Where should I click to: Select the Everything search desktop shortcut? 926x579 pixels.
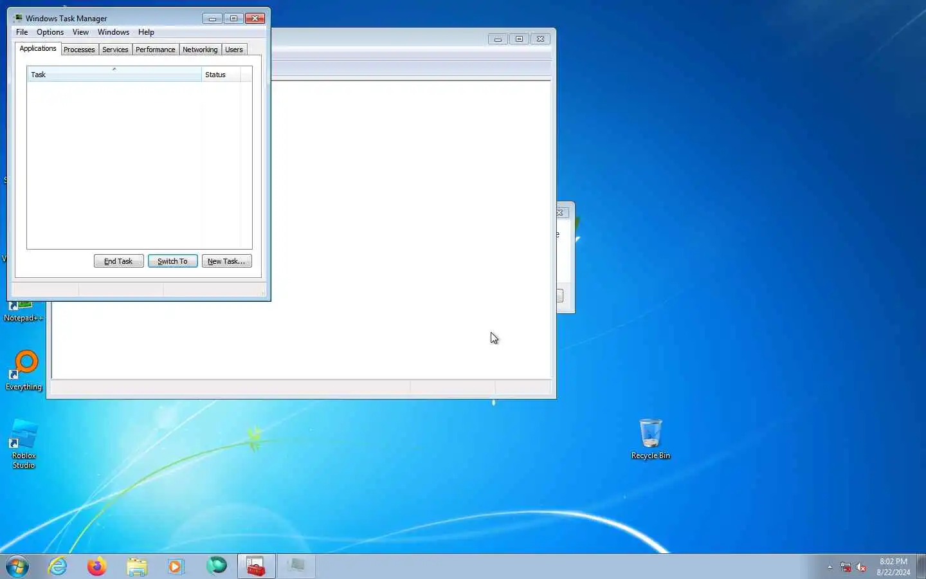(24, 371)
